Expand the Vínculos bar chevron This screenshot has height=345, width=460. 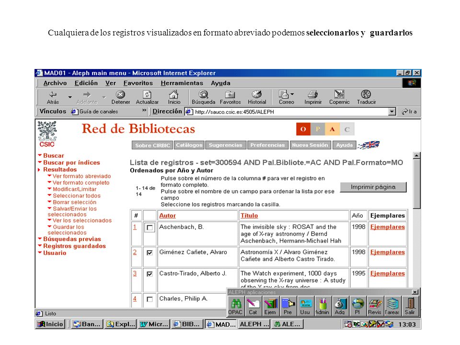coord(144,110)
